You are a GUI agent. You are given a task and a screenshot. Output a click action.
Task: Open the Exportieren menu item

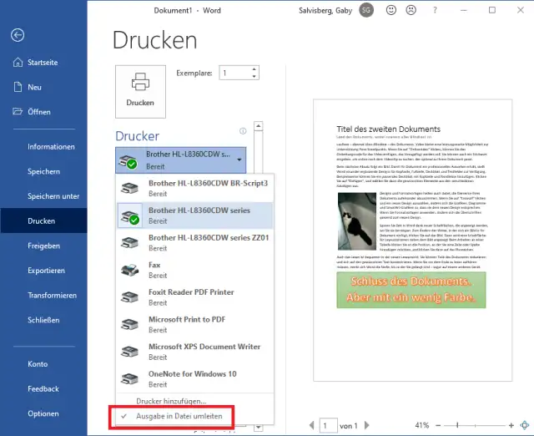[48, 271]
